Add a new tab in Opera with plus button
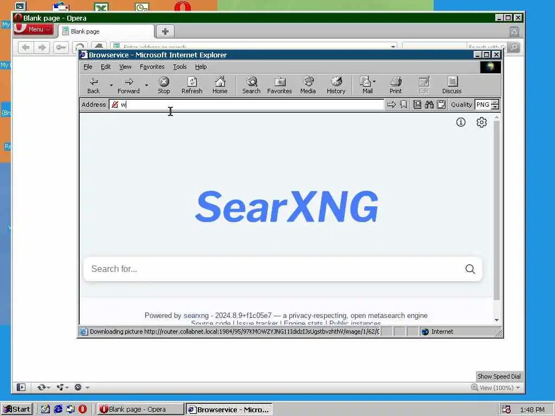The height and width of the screenshot is (416, 555). click(165, 31)
